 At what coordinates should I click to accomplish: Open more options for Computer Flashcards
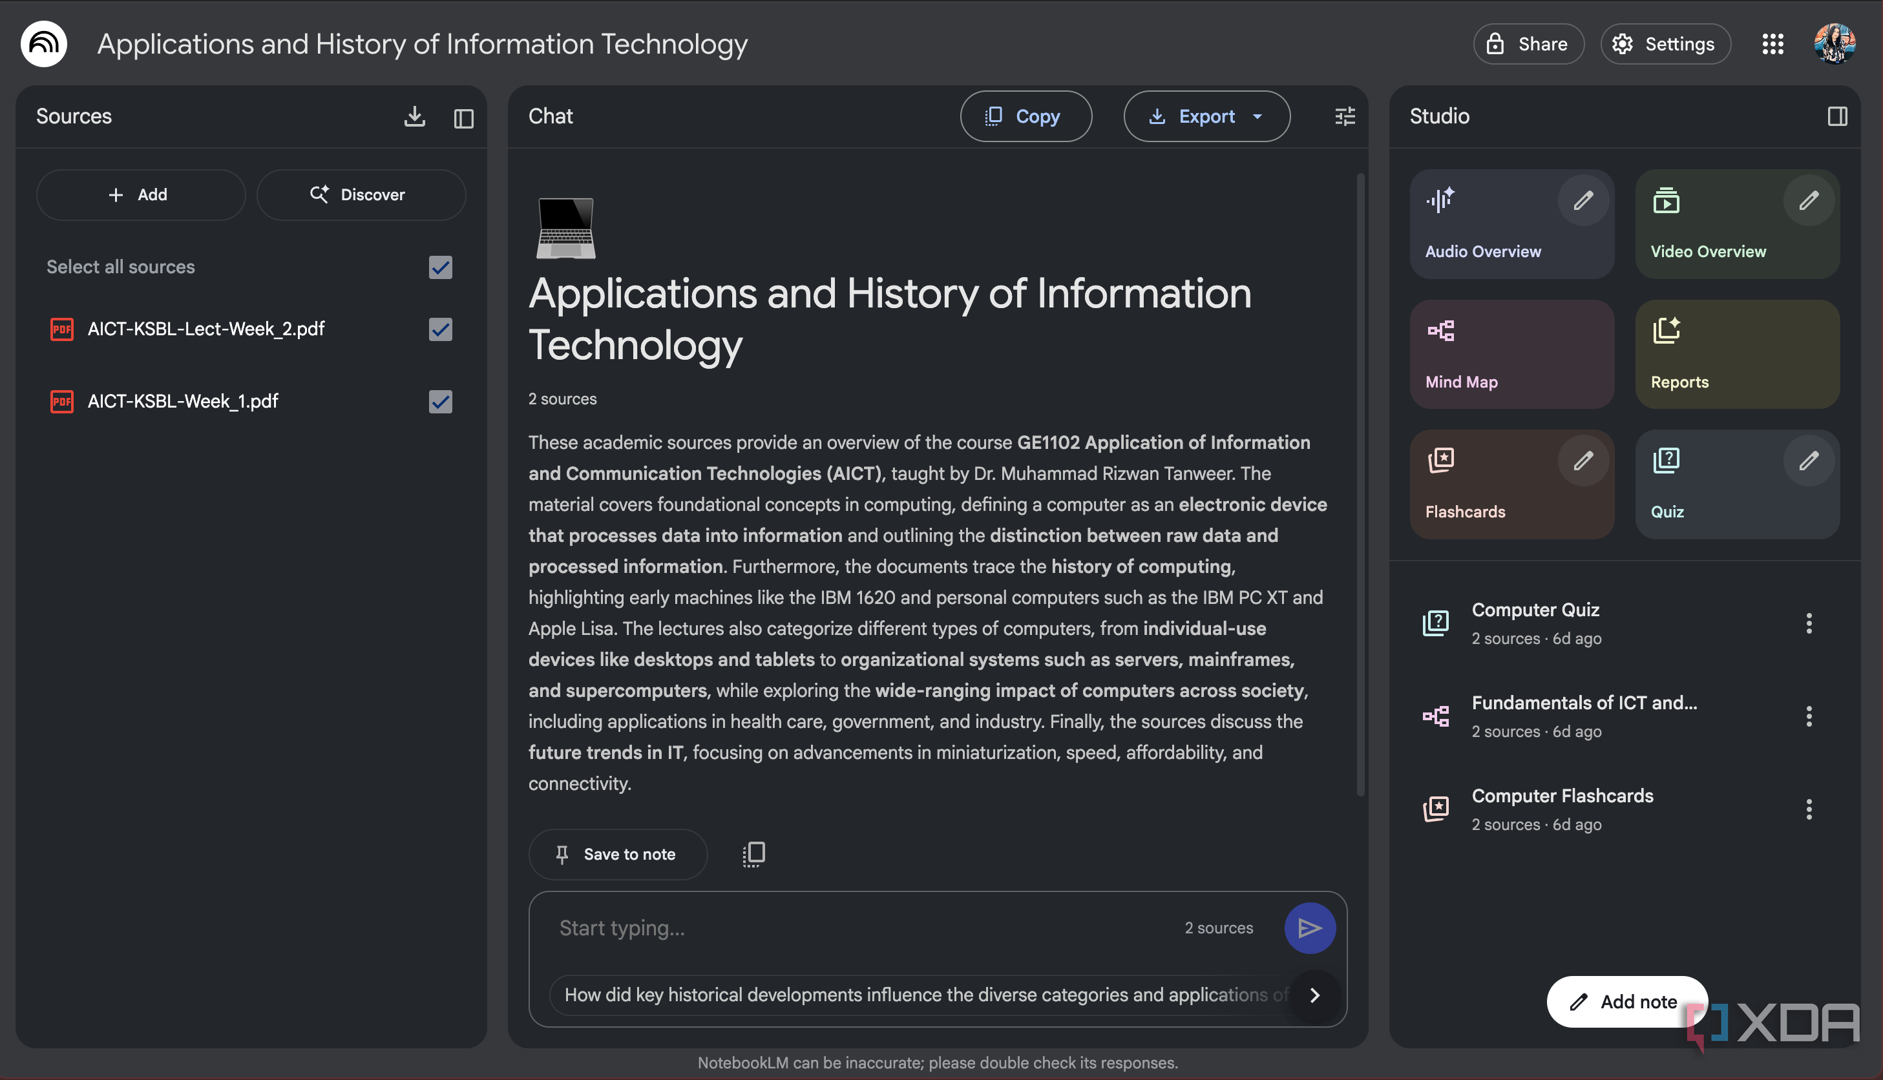1808,809
